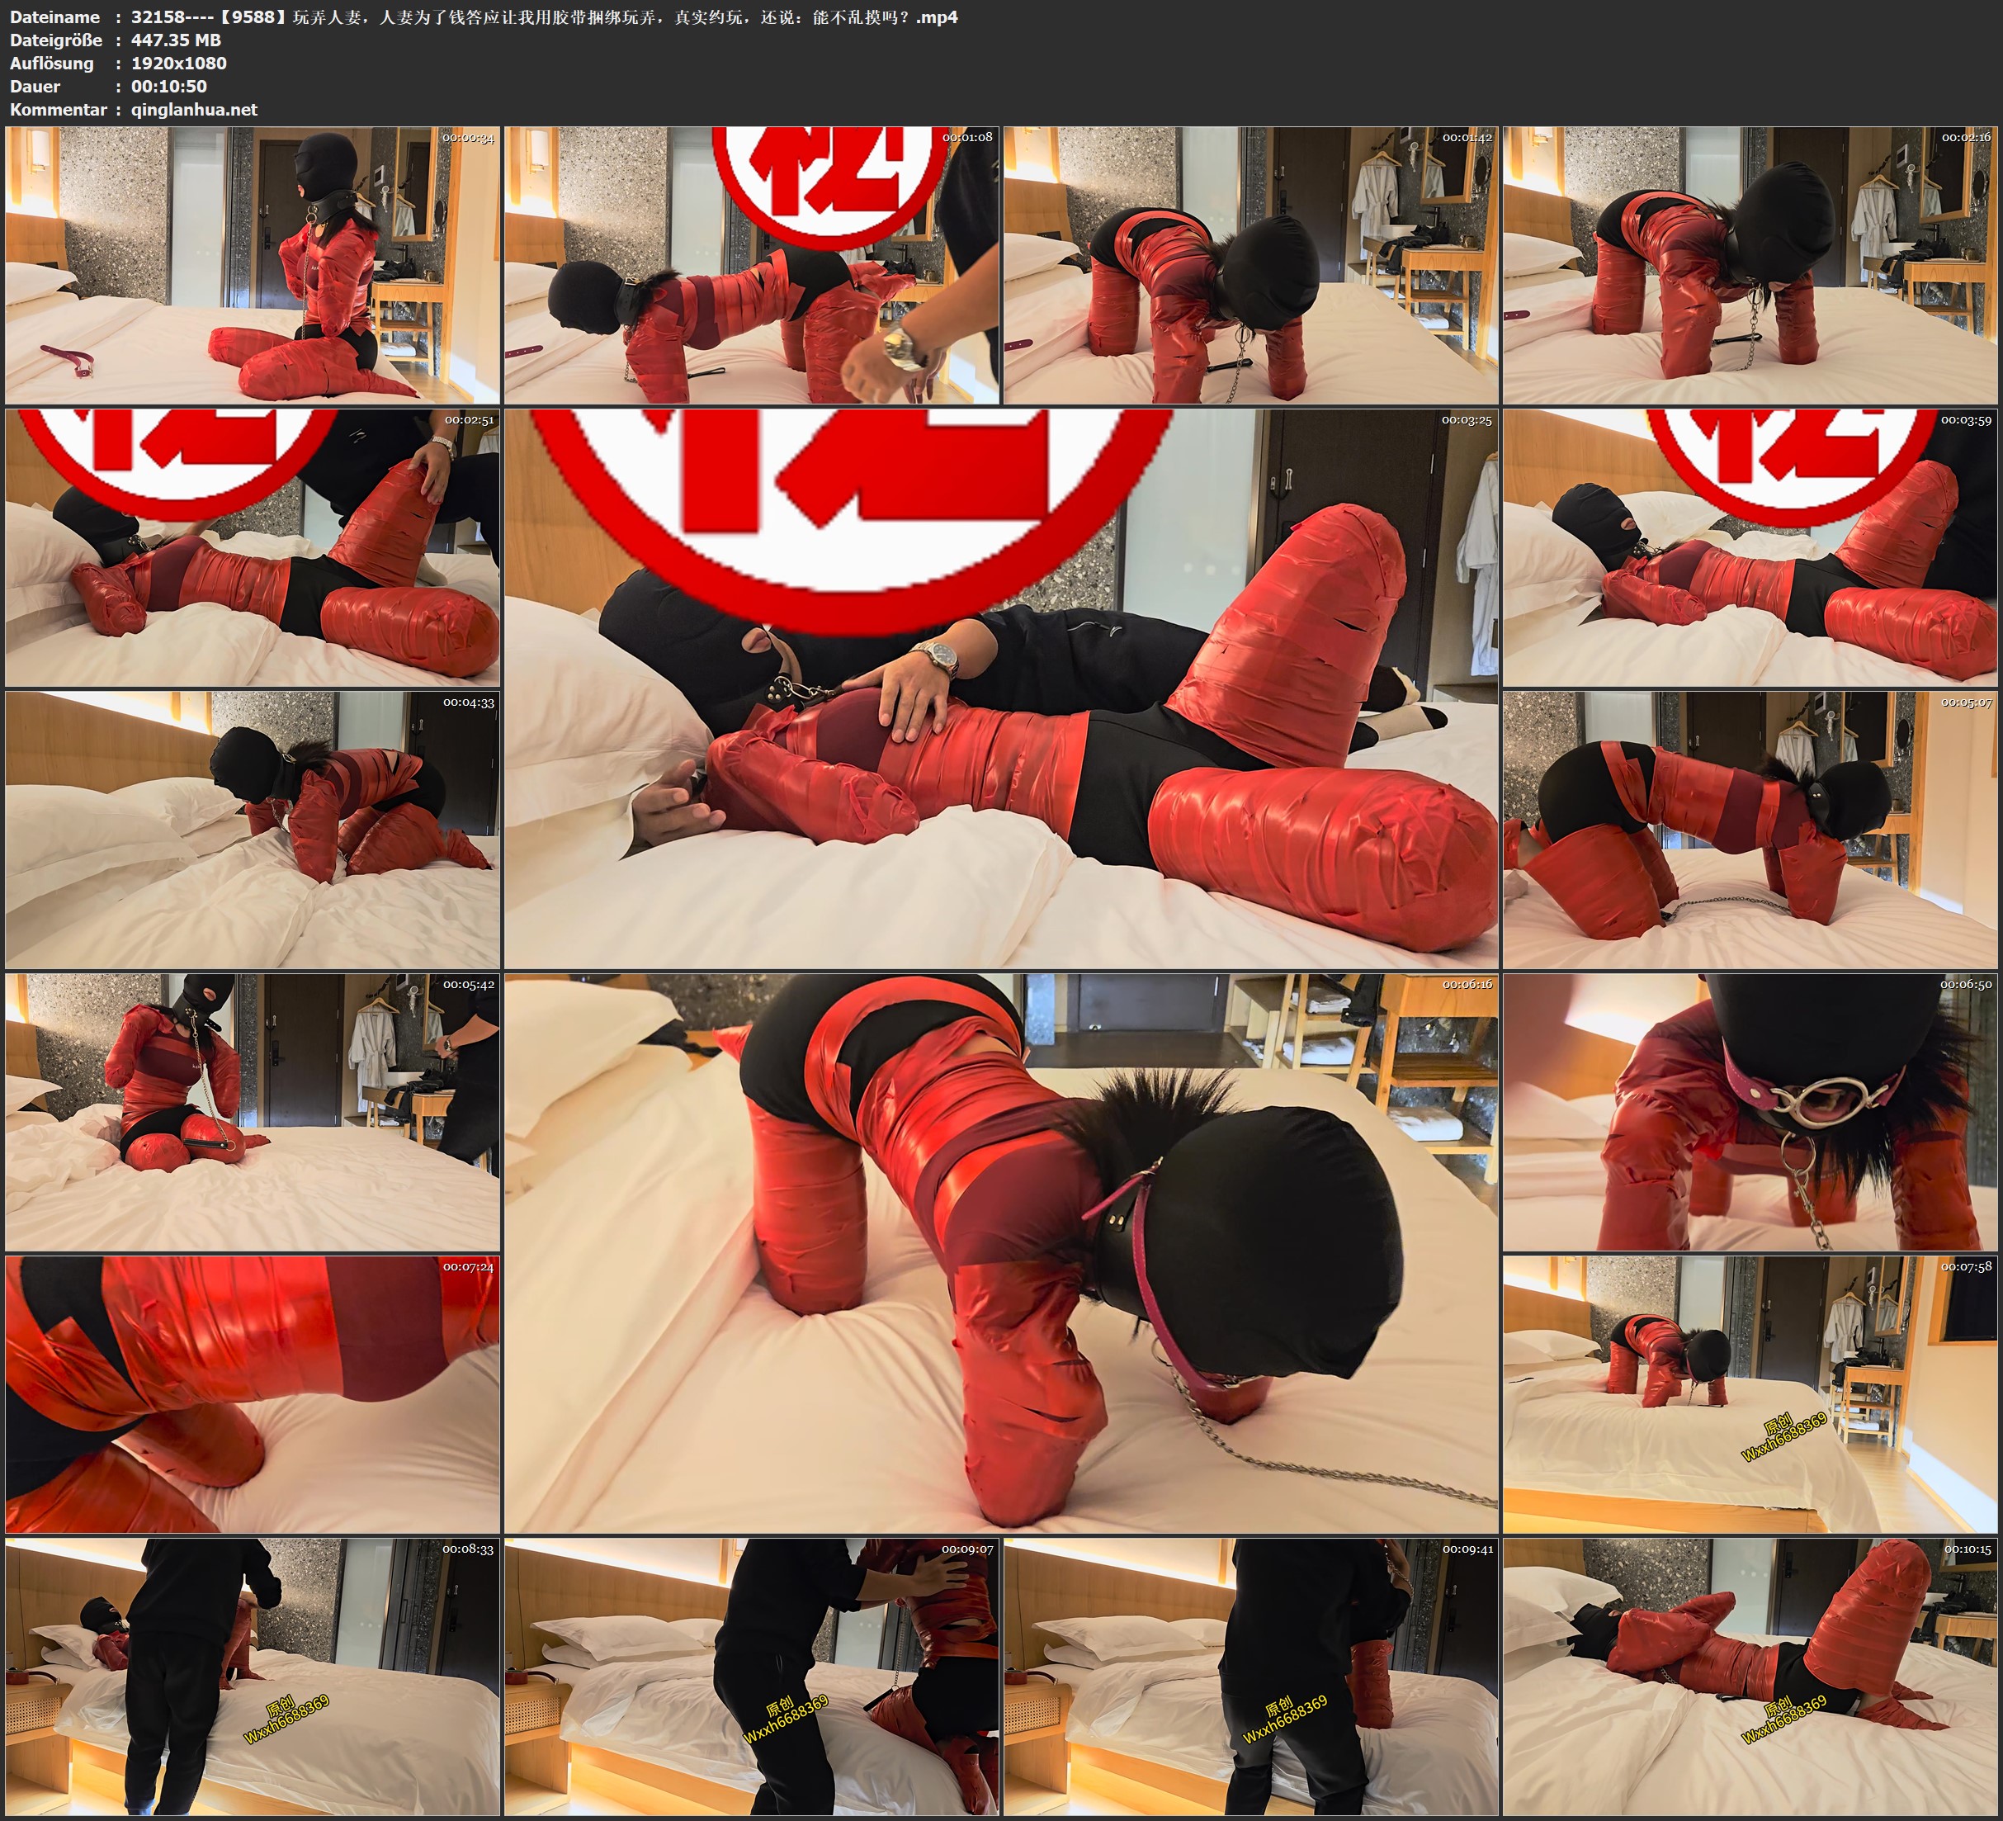The width and height of the screenshot is (2003, 1821).
Task: Select the frame marked 00:04:33
Action: 253,830
